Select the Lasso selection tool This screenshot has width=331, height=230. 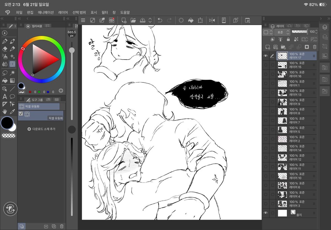click(x=5, y=73)
